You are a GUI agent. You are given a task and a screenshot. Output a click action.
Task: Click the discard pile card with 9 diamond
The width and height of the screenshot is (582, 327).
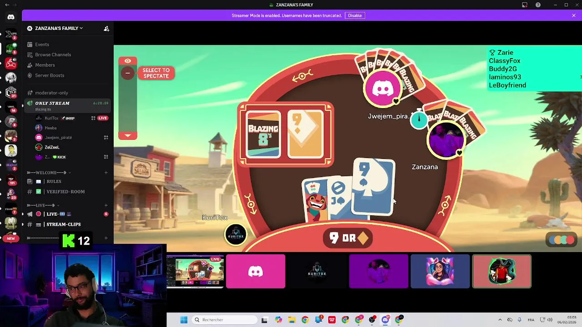click(306, 134)
